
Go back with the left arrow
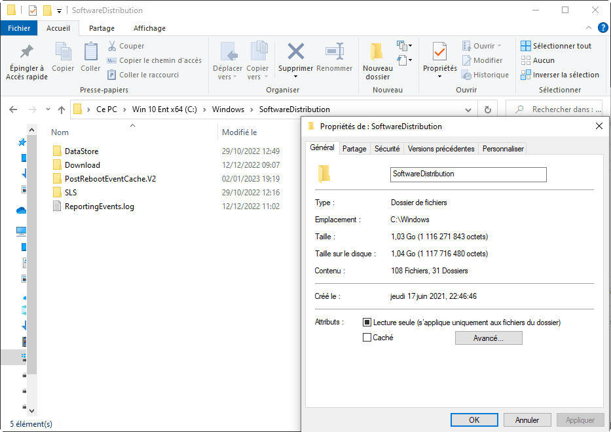(x=13, y=109)
